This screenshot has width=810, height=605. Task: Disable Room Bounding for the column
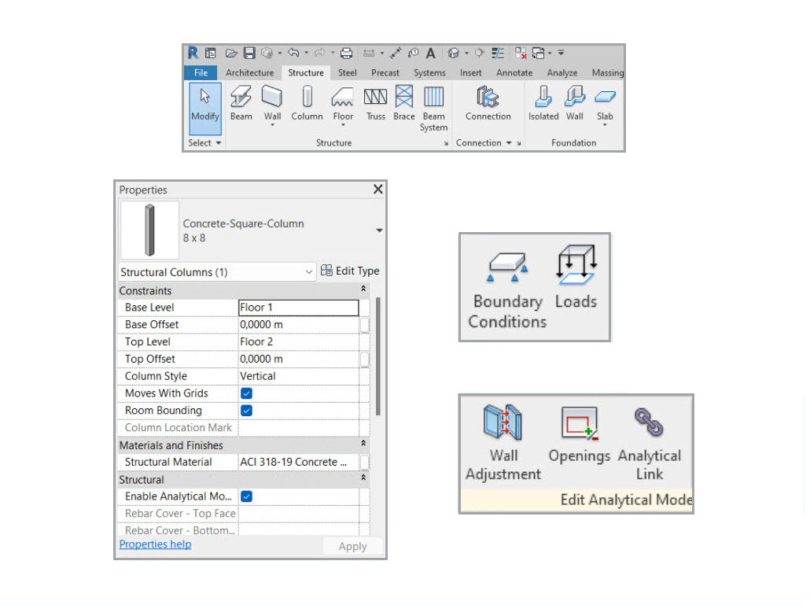[x=246, y=410]
